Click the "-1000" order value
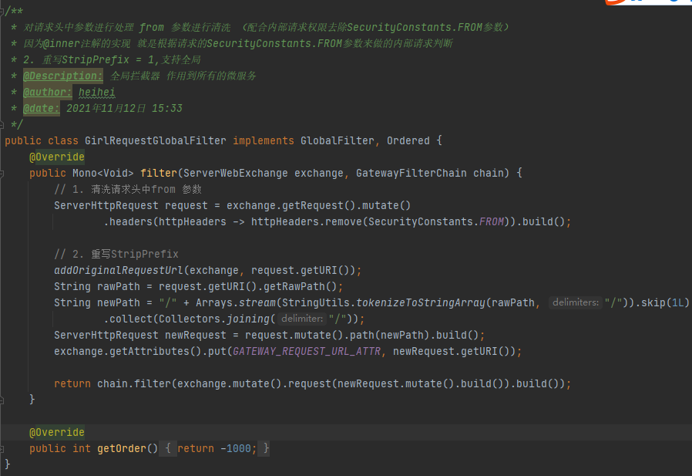 (x=236, y=448)
